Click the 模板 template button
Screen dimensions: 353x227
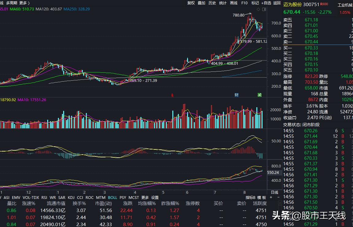[x=262, y=198]
